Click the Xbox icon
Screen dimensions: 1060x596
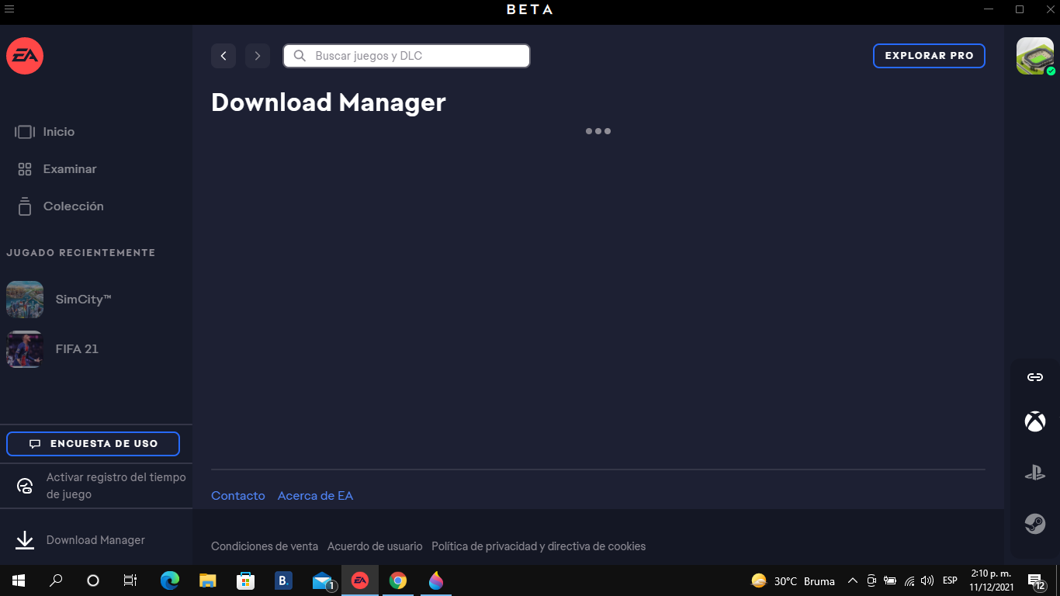[x=1035, y=422]
